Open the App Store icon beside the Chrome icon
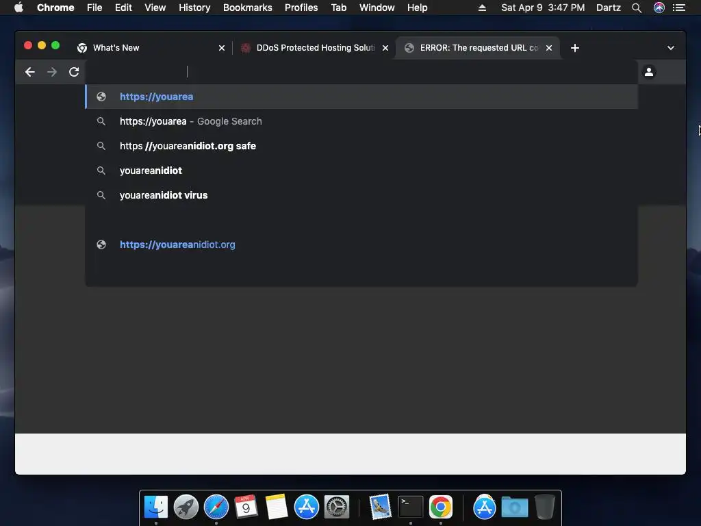The height and width of the screenshot is (526, 701). [x=485, y=507]
